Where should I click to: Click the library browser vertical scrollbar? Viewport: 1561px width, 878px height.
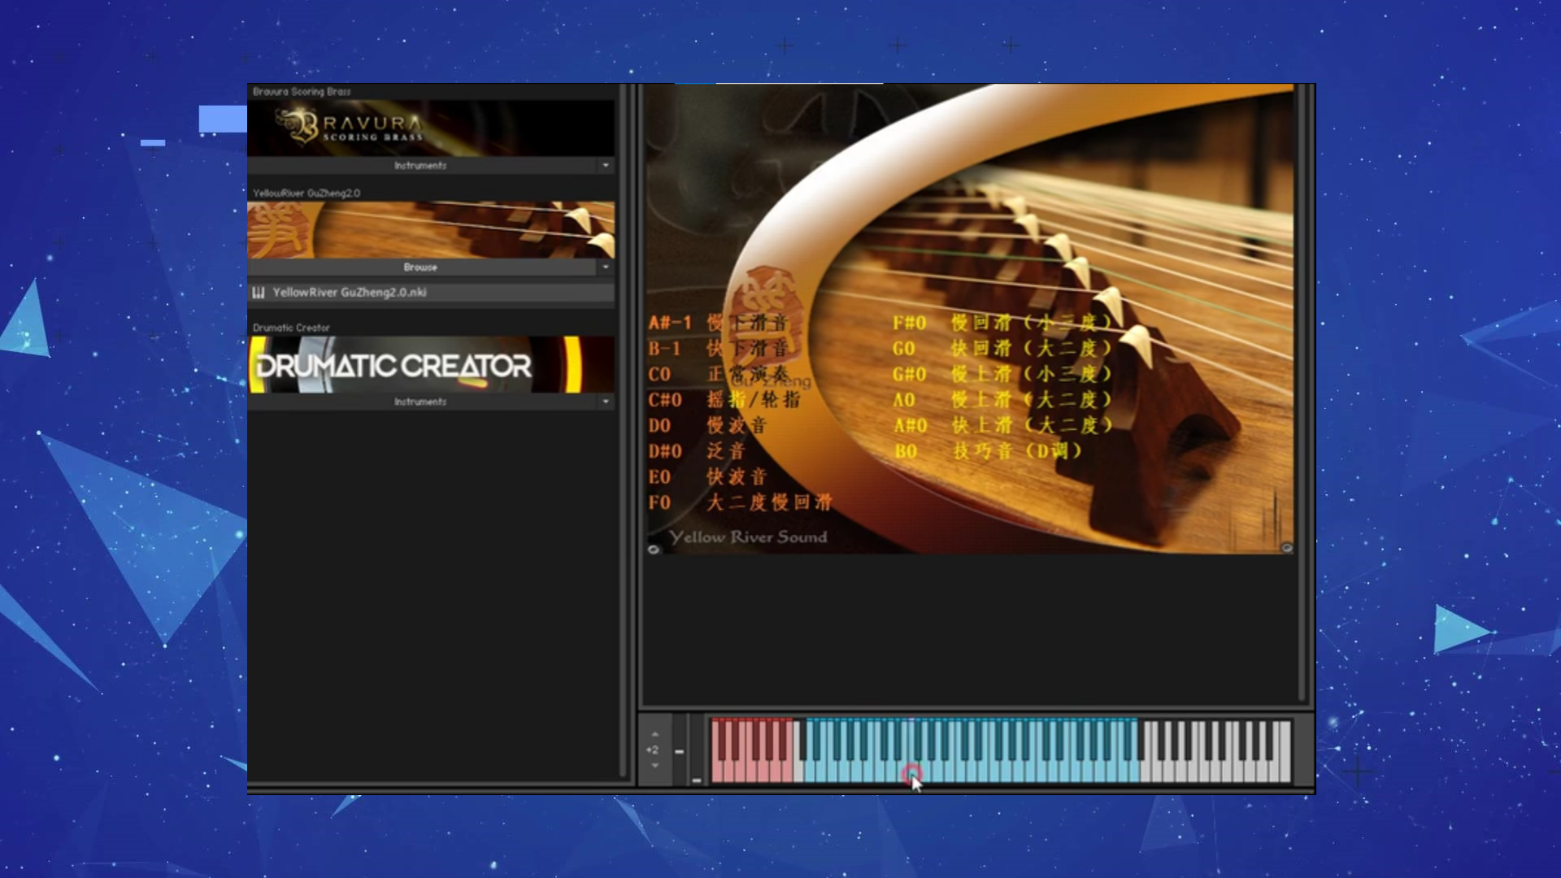[x=624, y=431]
